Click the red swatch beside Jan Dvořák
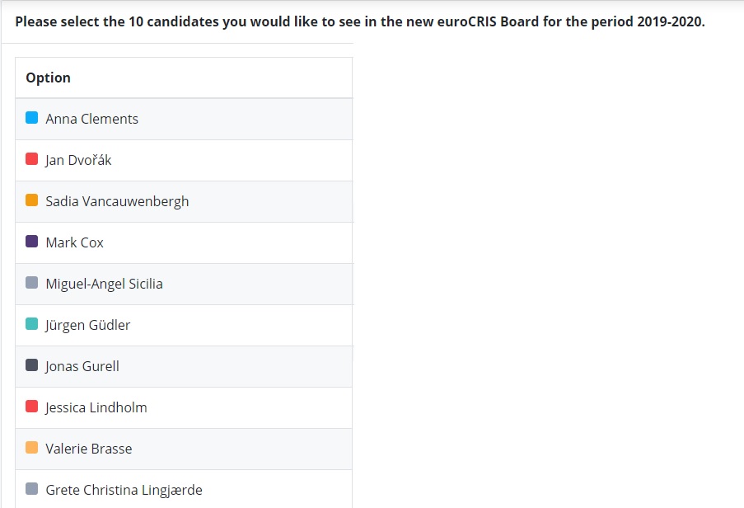The width and height of the screenshot is (744, 508). [32, 158]
